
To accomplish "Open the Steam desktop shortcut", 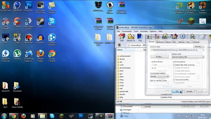I will pos(40,23).
